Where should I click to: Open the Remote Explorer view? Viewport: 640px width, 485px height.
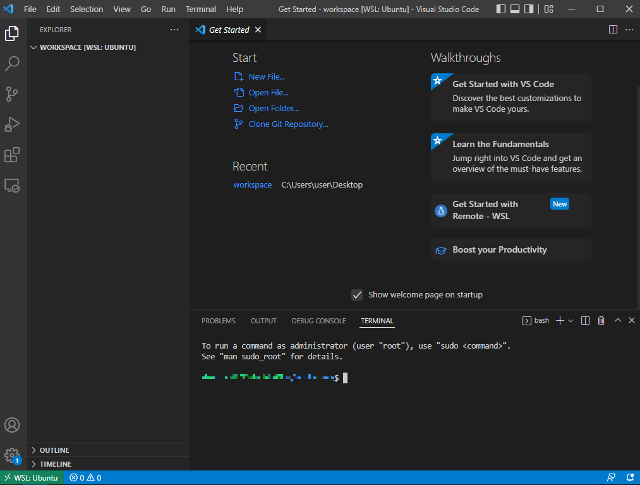click(x=12, y=186)
